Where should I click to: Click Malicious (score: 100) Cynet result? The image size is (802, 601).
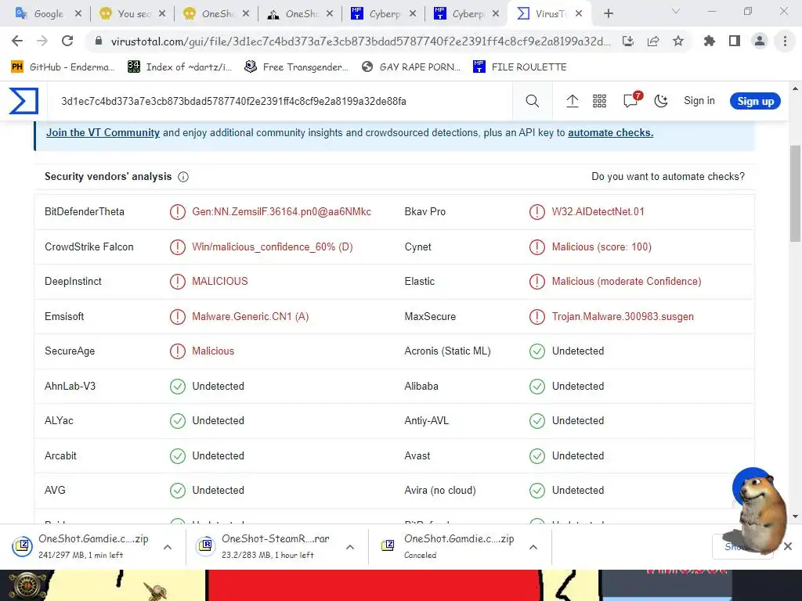601,247
